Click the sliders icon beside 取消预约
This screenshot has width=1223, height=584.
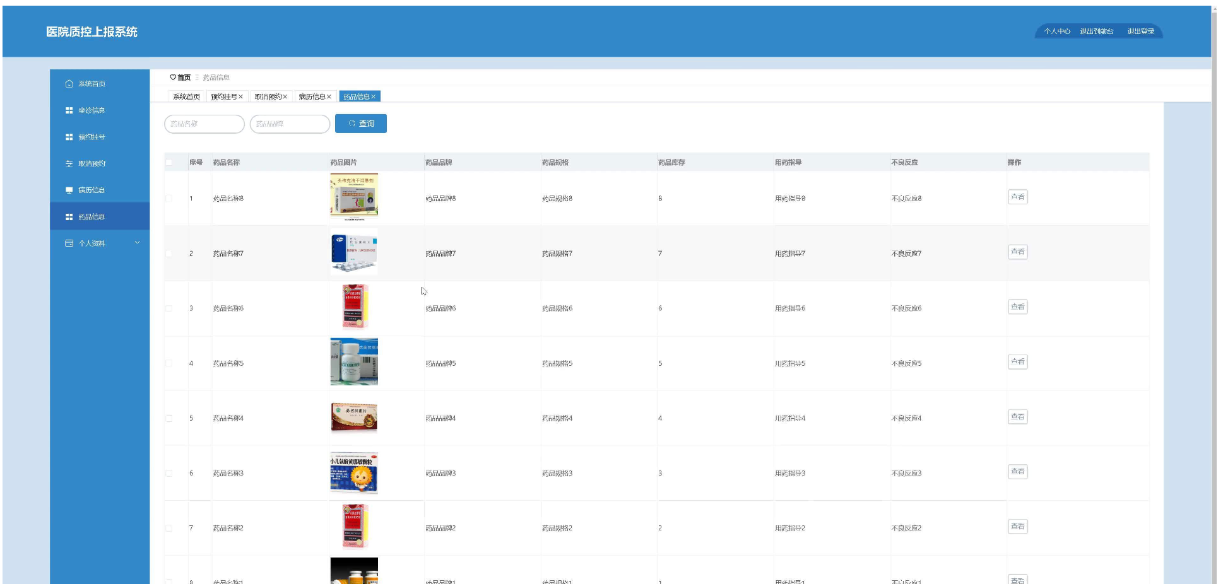pyautogui.click(x=69, y=163)
